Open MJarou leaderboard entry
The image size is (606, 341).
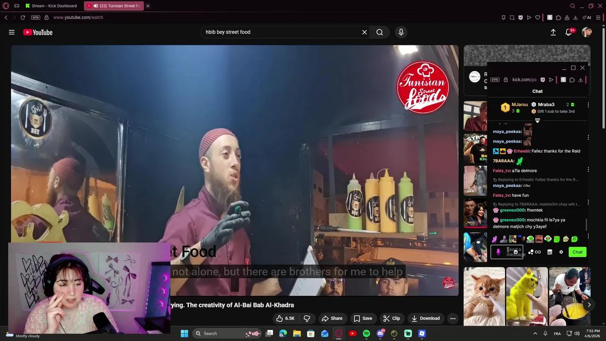(515, 108)
